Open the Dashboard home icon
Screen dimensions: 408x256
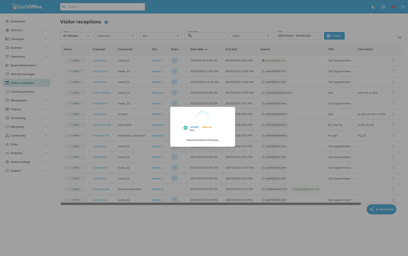point(7,21)
